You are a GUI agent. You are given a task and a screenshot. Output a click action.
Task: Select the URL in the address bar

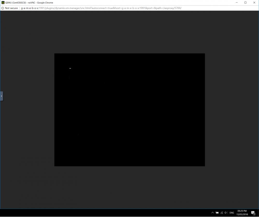pyautogui.click(x=101, y=8)
